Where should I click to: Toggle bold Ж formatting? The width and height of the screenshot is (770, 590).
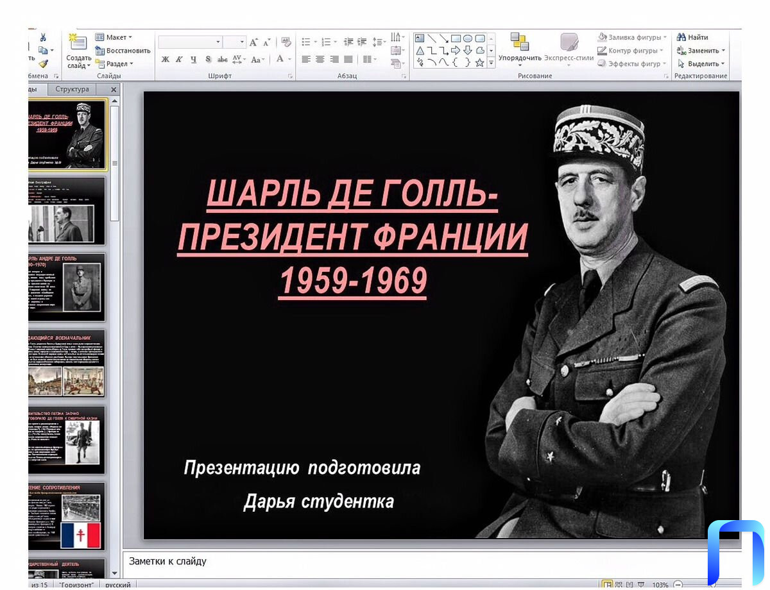point(165,60)
